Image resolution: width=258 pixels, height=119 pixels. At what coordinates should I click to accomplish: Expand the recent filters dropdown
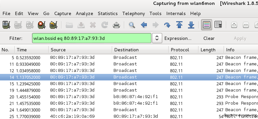click(x=157, y=38)
